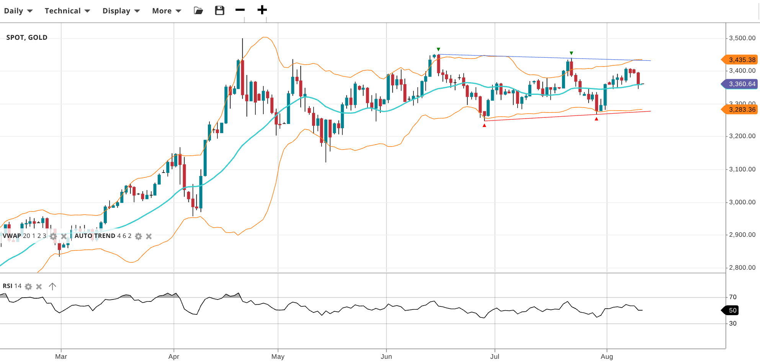Open the chart folder icon
The height and width of the screenshot is (363, 760).
(198, 11)
